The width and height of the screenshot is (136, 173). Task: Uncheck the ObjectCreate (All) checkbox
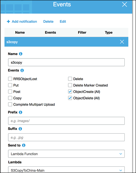pyautogui.click(x=70, y=92)
